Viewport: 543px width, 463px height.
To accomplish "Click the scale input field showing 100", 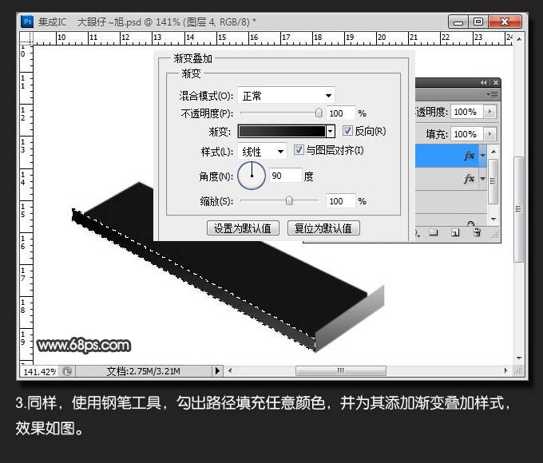I will point(341,201).
